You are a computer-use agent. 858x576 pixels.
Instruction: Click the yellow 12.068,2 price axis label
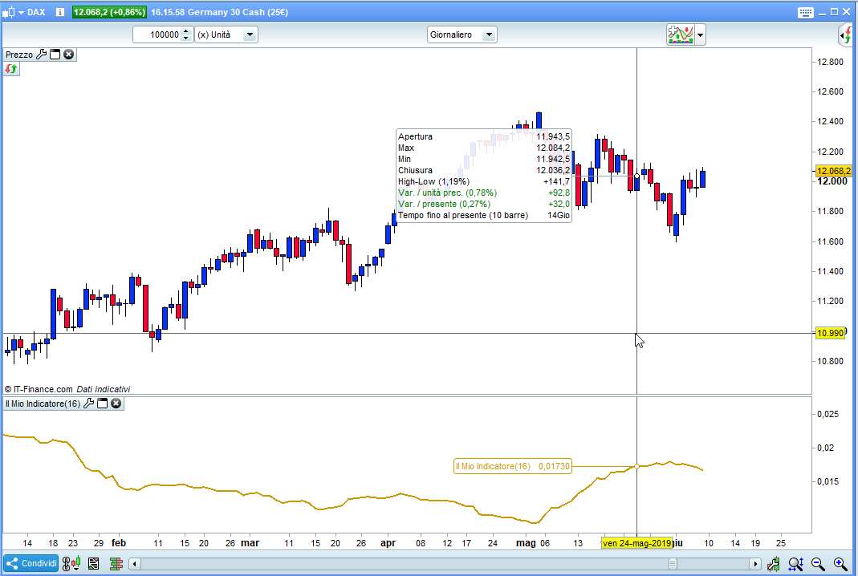833,171
